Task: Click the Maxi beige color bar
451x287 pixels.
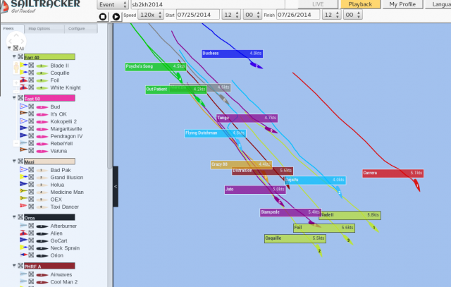Action: pyautogui.click(x=49, y=161)
